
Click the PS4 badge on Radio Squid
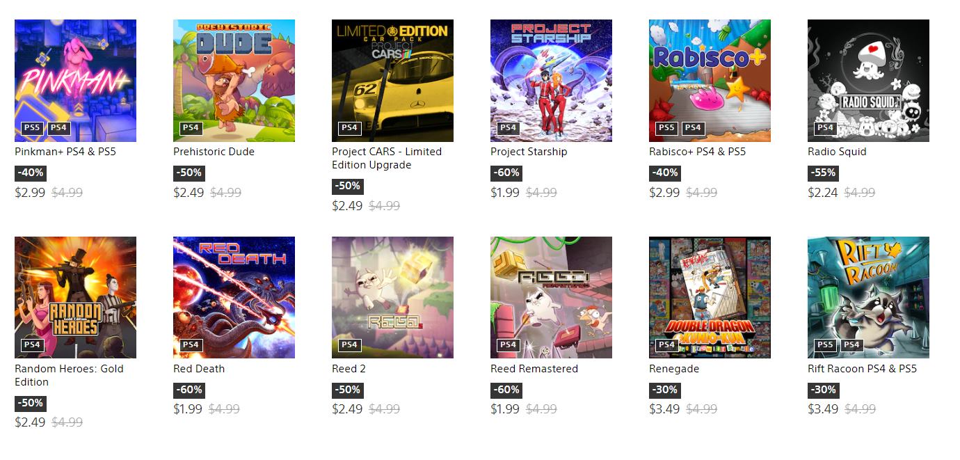click(x=825, y=128)
